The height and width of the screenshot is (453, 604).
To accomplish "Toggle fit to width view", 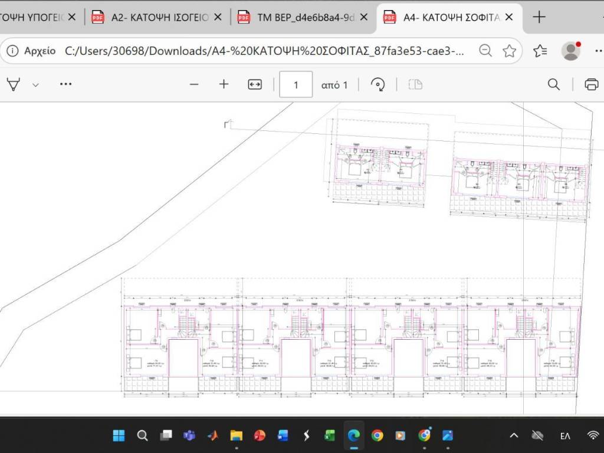I will (255, 84).
